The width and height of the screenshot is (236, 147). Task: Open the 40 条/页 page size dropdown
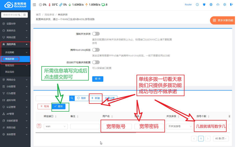(221, 139)
